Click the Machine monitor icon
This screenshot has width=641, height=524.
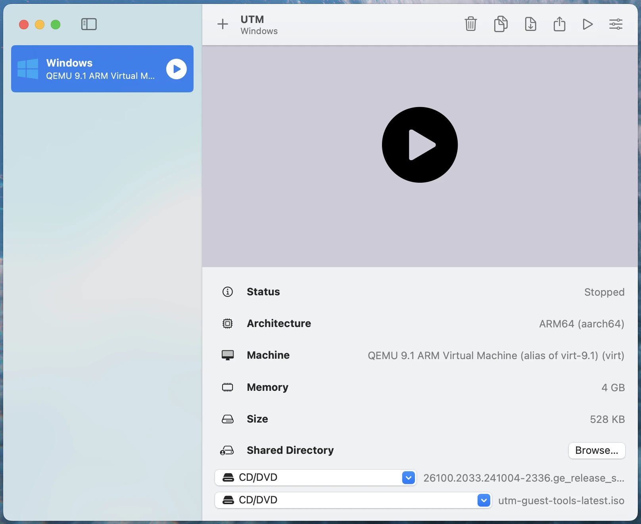point(228,355)
